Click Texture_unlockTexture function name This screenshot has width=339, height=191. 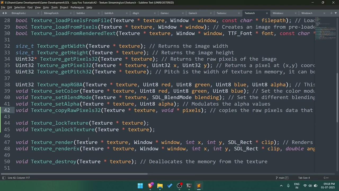click(63, 129)
